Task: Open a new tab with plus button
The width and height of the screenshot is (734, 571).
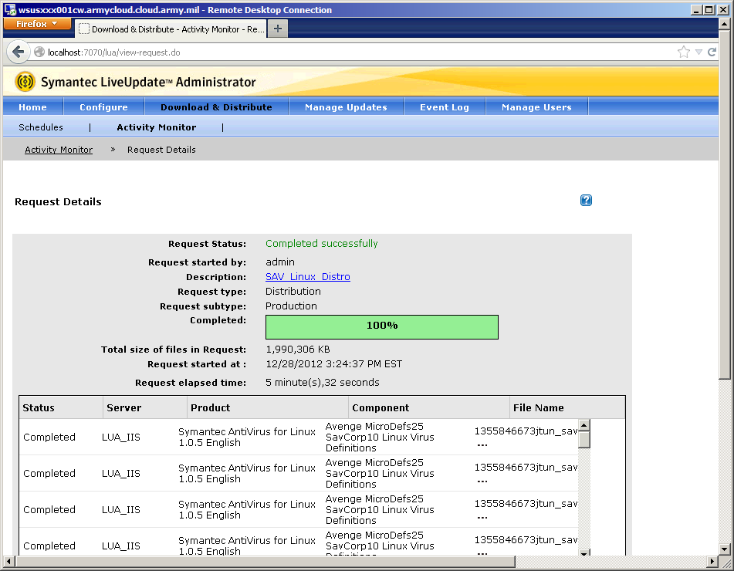Action: (x=278, y=29)
